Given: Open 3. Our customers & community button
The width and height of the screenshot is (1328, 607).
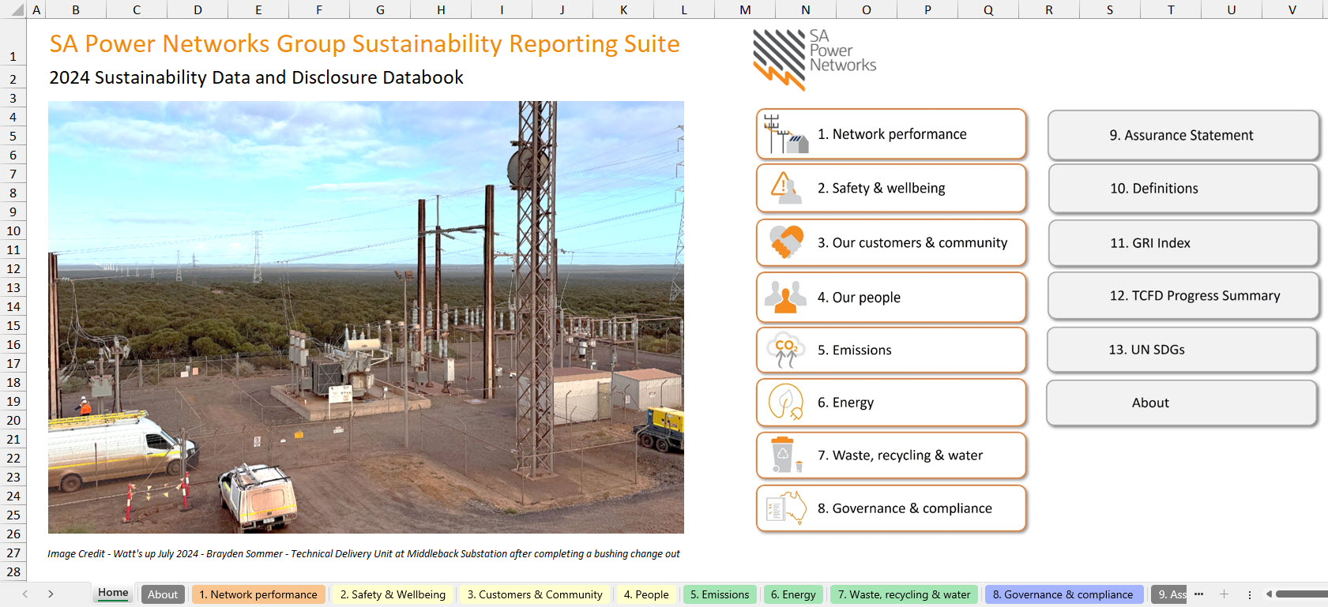Looking at the screenshot, I should pyautogui.click(x=891, y=242).
